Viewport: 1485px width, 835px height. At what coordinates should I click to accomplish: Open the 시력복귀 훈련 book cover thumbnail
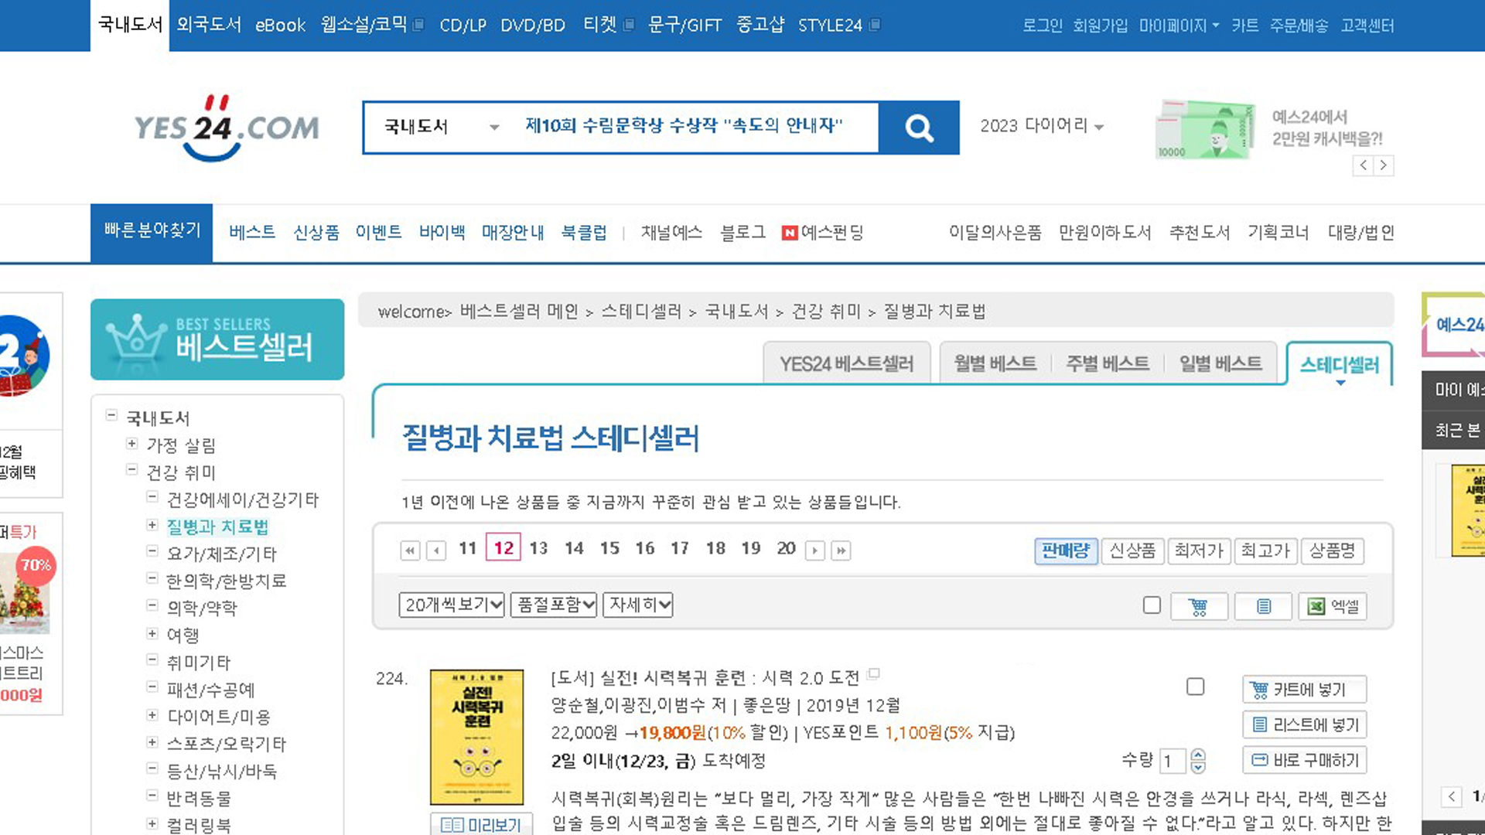476,737
